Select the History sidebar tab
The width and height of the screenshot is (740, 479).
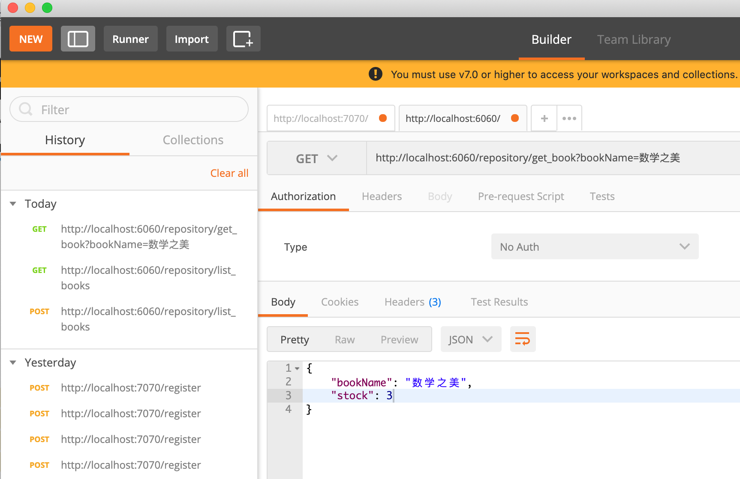tap(65, 140)
